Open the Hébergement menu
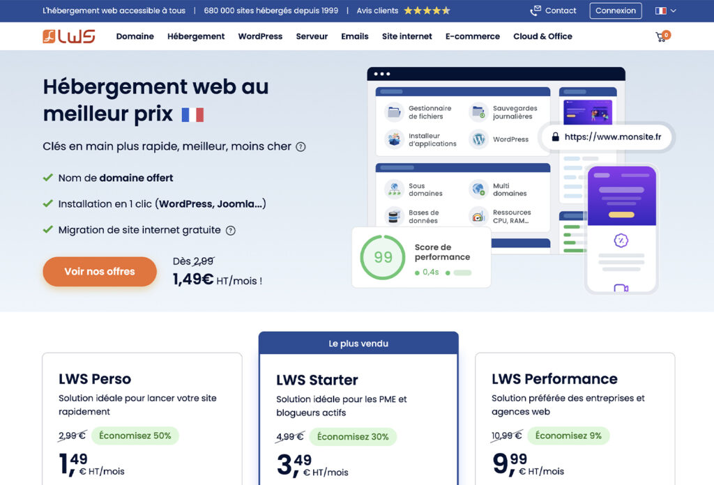Screen dimensions: 714x485 pos(196,36)
